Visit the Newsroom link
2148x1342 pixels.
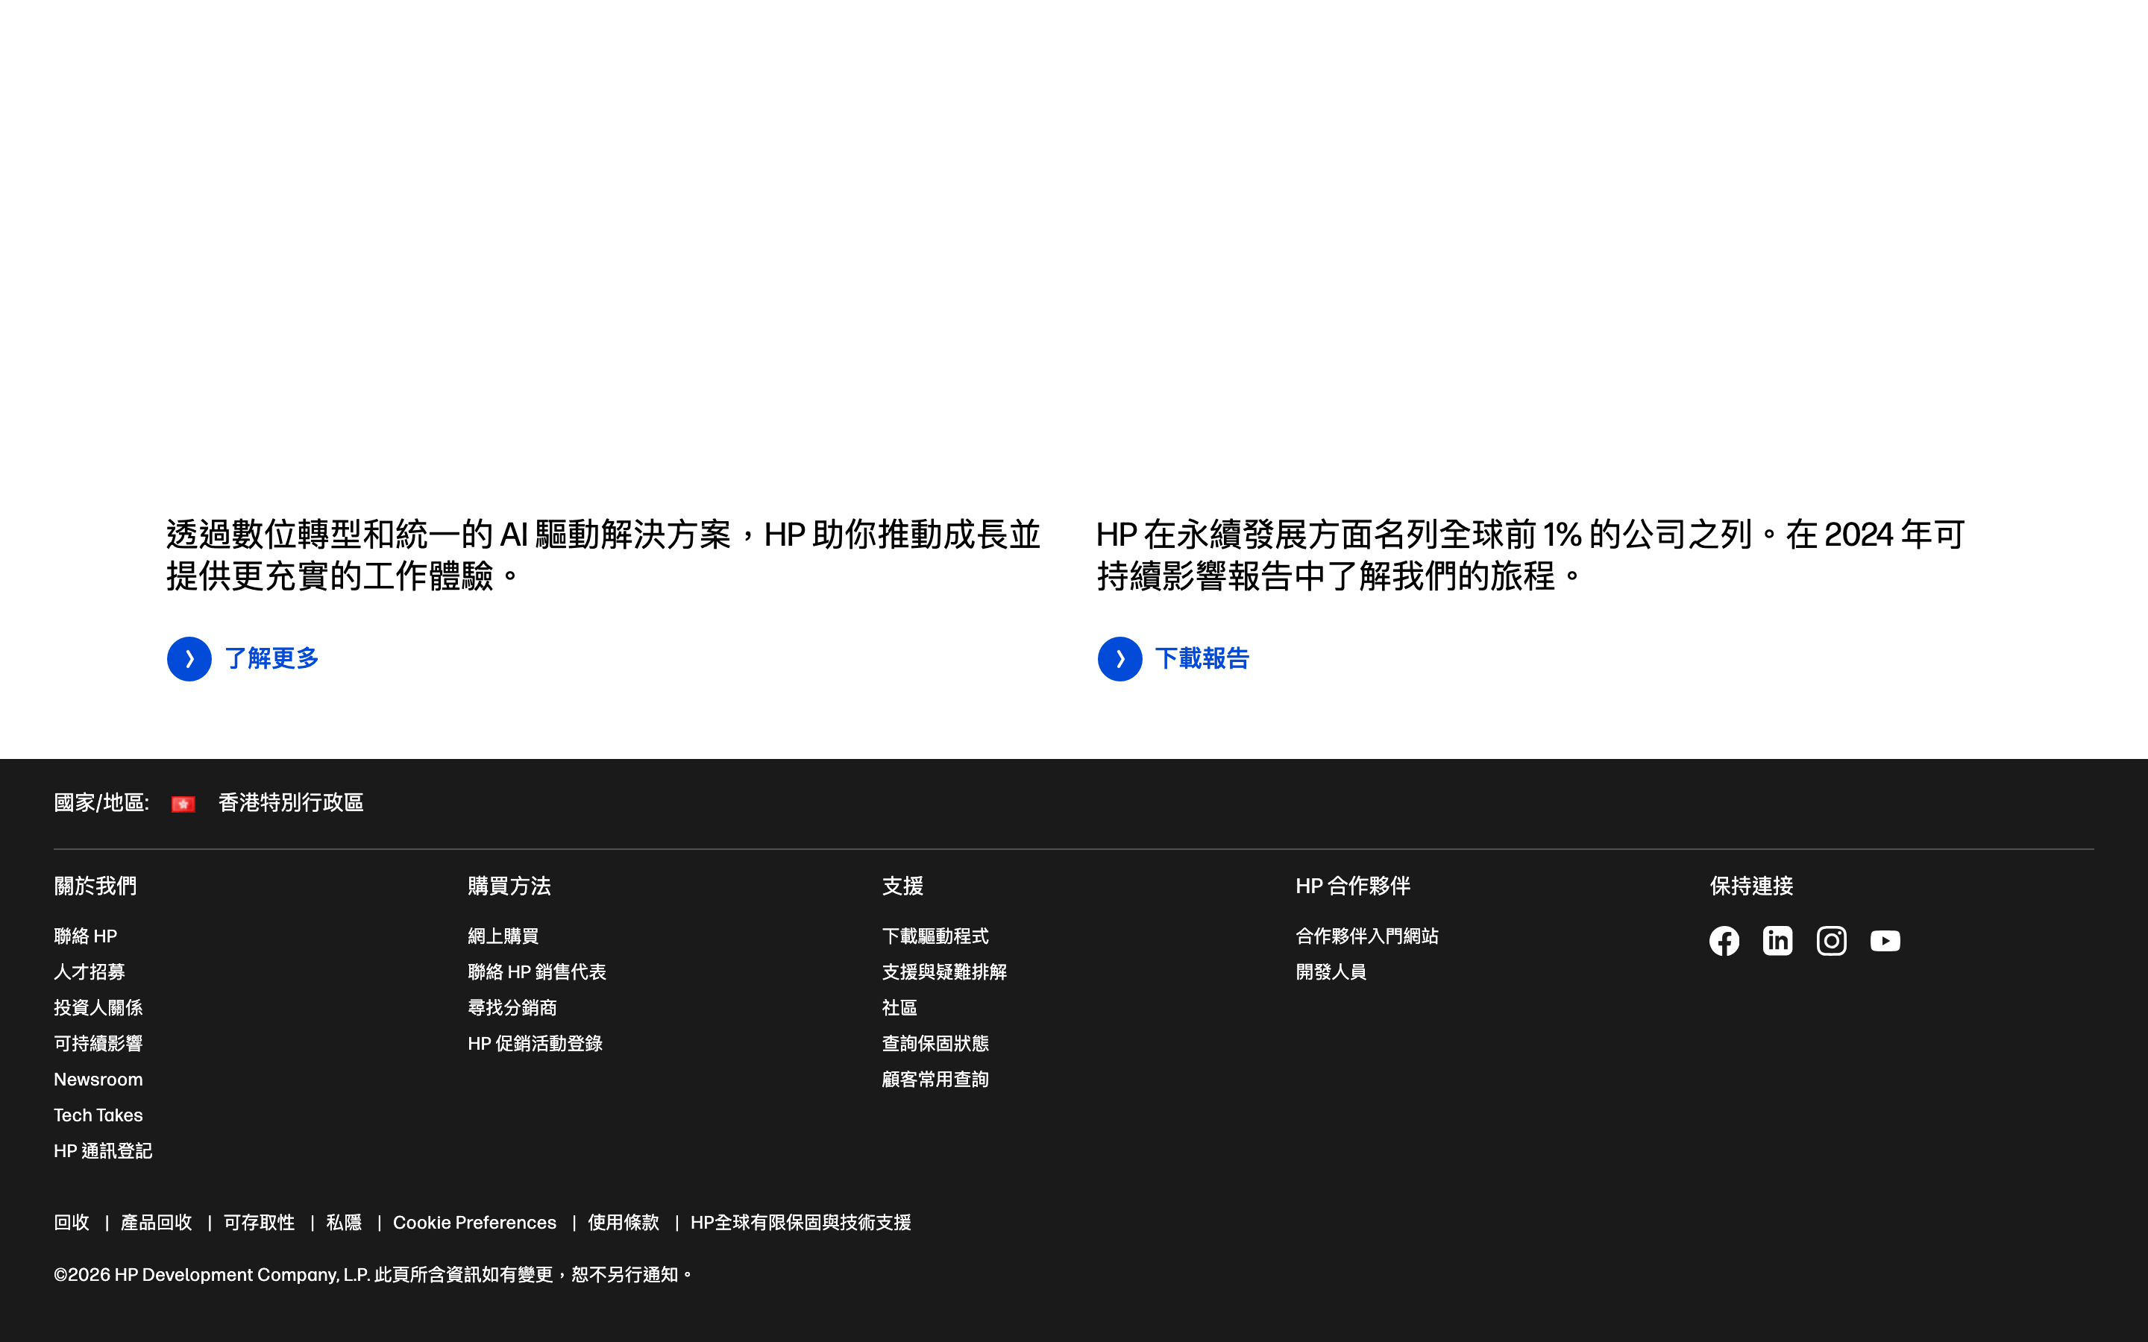tap(98, 1080)
